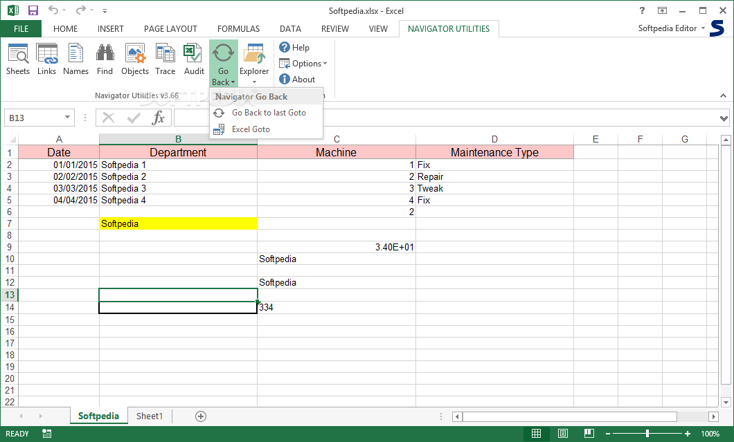Open the Explorer ribbon dropdown
734x442 pixels.
tap(254, 64)
